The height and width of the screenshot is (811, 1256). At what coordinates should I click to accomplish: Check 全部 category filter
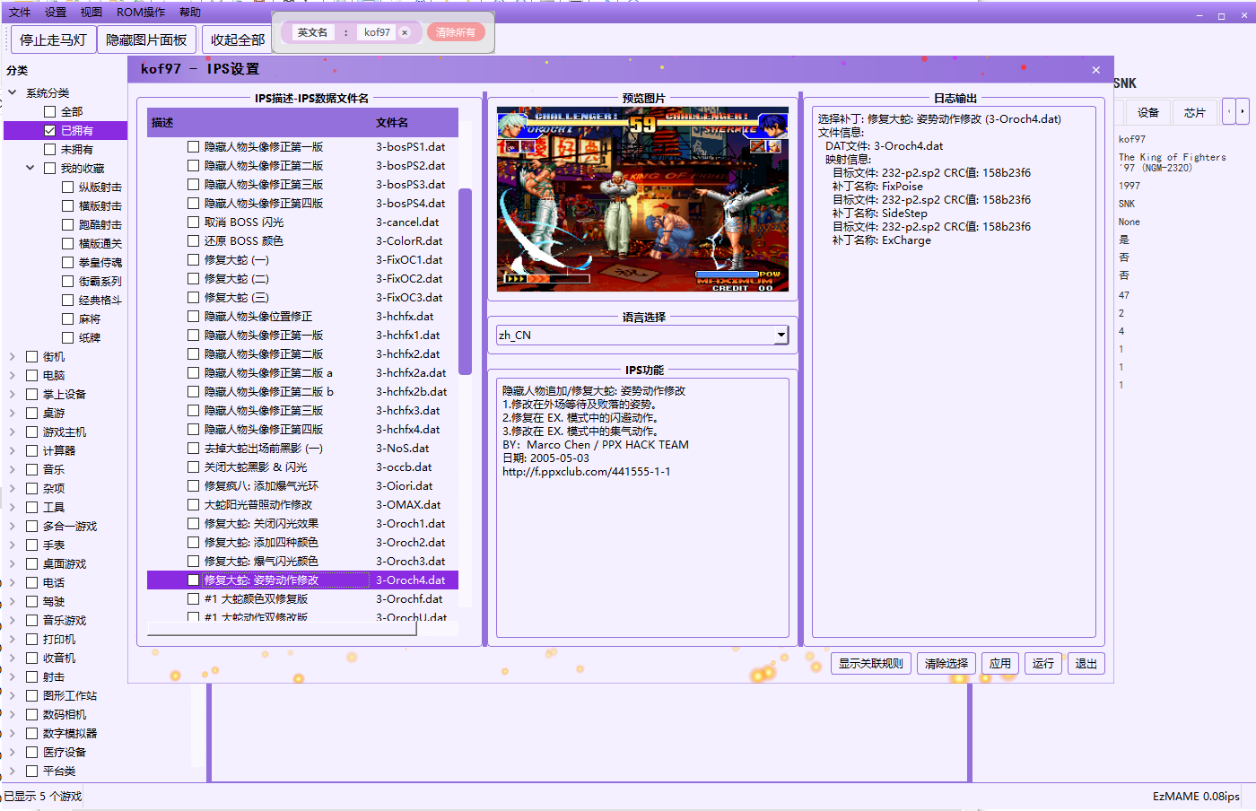pyautogui.click(x=50, y=111)
